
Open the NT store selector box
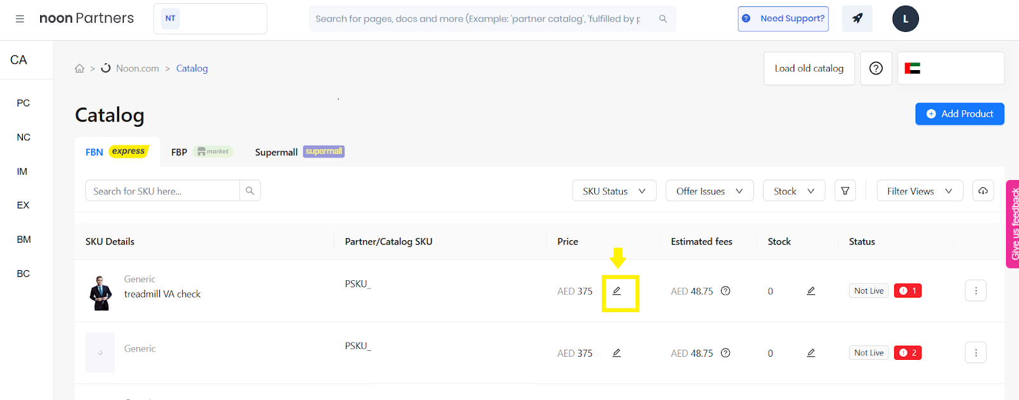(x=210, y=18)
